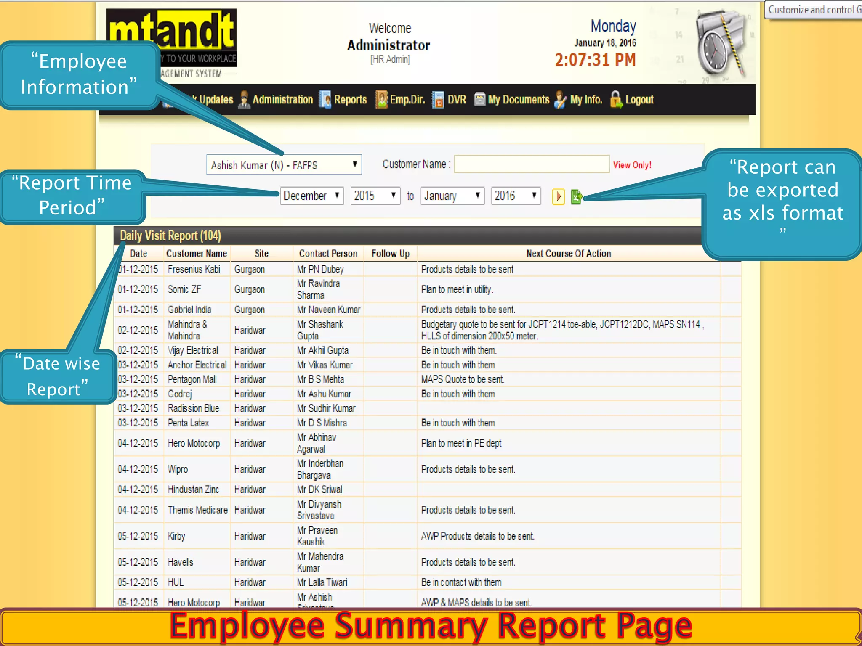Image resolution: width=862 pixels, height=646 pixels.
Task: Click the Themis Medicare customer cell
Action: tap(197, 510)
